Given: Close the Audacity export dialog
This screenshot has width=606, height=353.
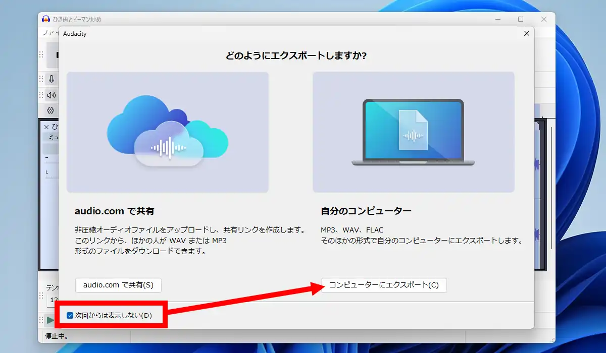Looking at the screenshot, I should (x=526, y=33).
